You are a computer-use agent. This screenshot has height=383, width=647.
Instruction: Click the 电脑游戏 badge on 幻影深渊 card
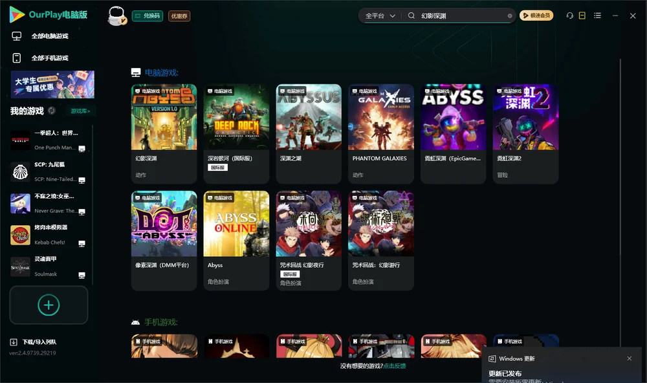pos(148,91)
